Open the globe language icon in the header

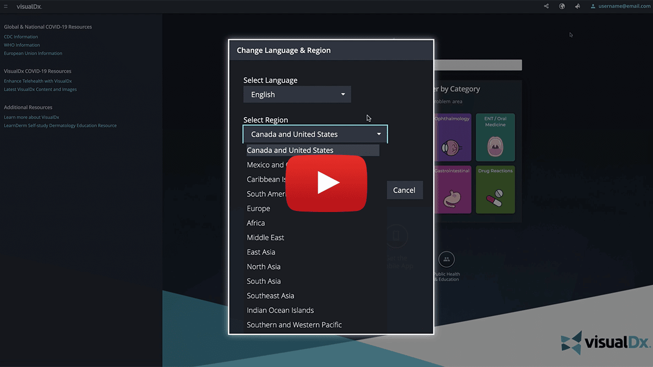pyautogui.click(x=562, y=6)
